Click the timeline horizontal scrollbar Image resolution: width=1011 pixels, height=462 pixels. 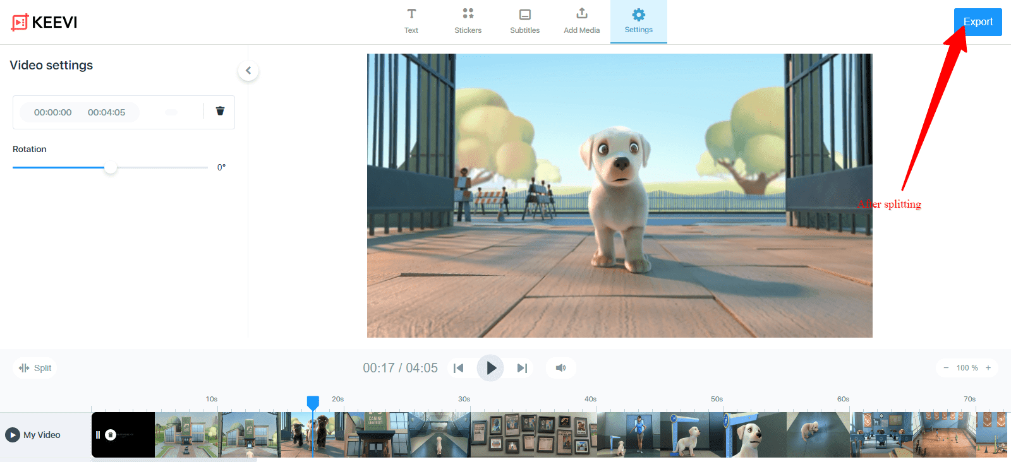click(174, 460)
